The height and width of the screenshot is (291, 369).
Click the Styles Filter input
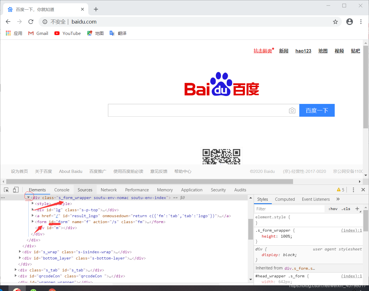coord(289,209)
